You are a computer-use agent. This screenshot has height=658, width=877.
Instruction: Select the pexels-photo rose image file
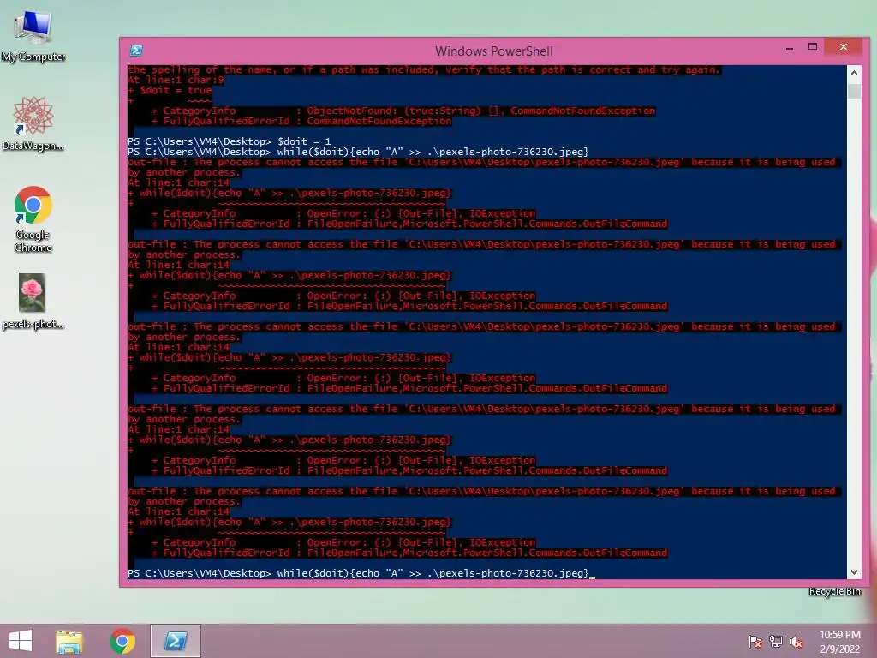[x=33, y=302]
